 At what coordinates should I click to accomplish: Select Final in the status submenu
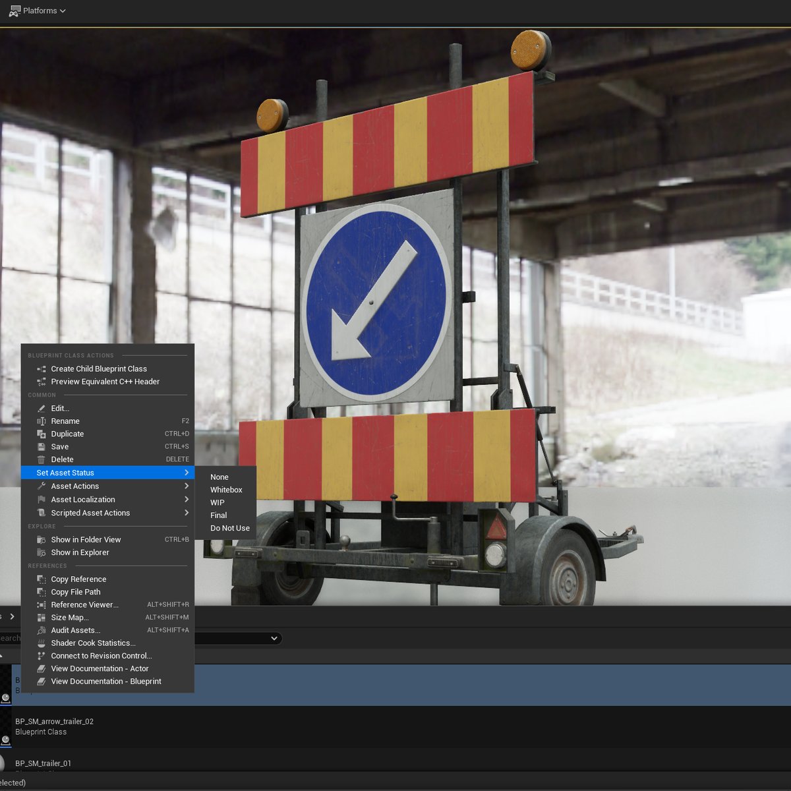click(x=218, y=515)
